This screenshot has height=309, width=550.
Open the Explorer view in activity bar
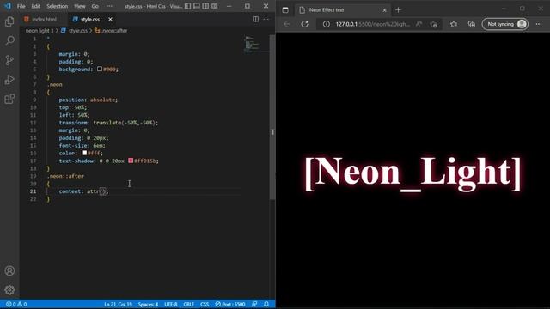(9, 21)
